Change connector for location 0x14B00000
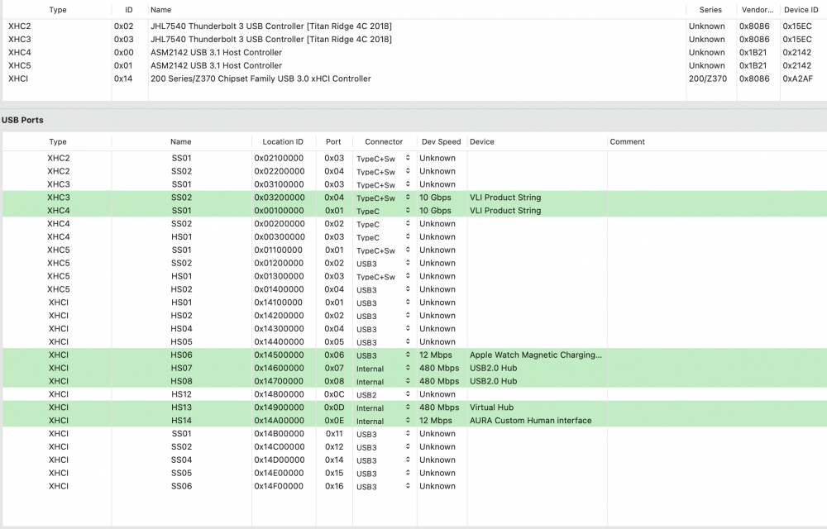This screenshot has height=529, width=827. click(384, 434)
